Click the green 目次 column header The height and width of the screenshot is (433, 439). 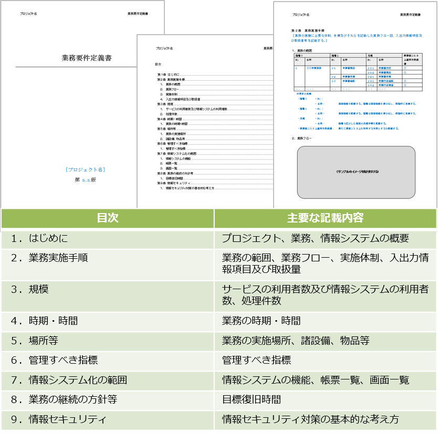[x=108, y=218]
